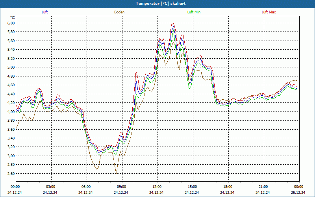Viewport: 315px width, 197px height.
Task: Click the °C unit label above y-axis
Action: (x=13, y=18)
